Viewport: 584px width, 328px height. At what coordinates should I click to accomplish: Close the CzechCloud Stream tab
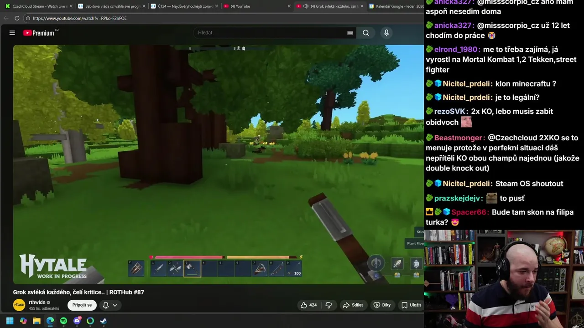click(71, 6)
